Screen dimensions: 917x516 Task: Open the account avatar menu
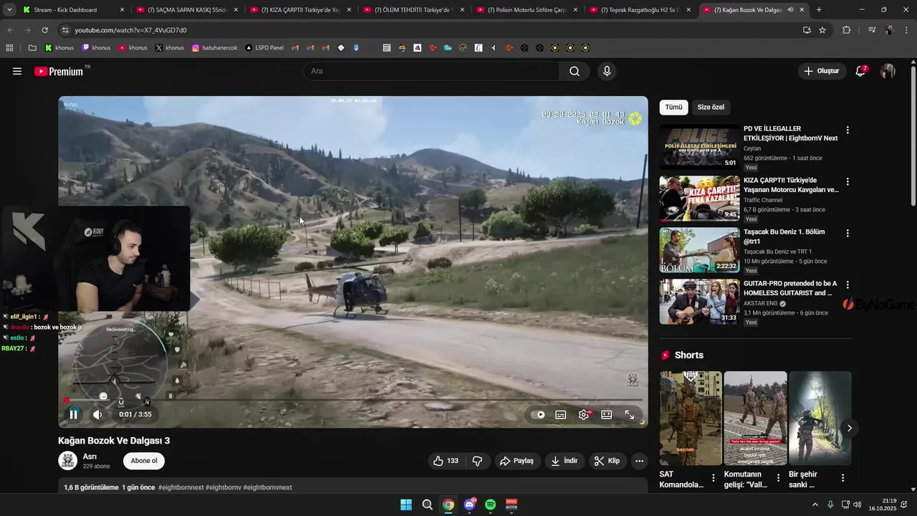pos(888,71)
